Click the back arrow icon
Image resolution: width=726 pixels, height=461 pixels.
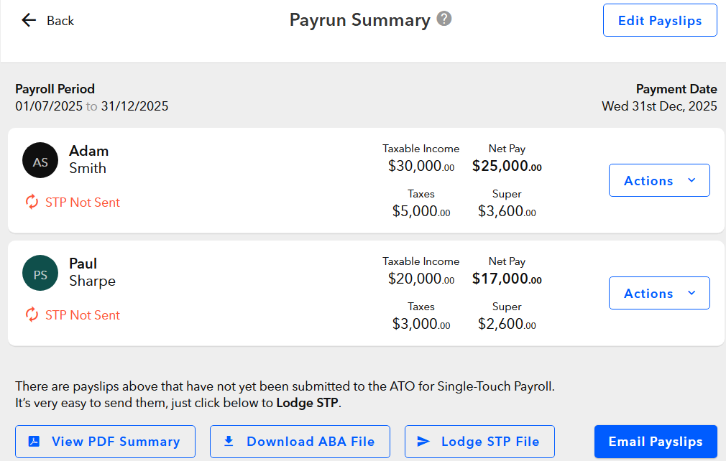(29, 20)
